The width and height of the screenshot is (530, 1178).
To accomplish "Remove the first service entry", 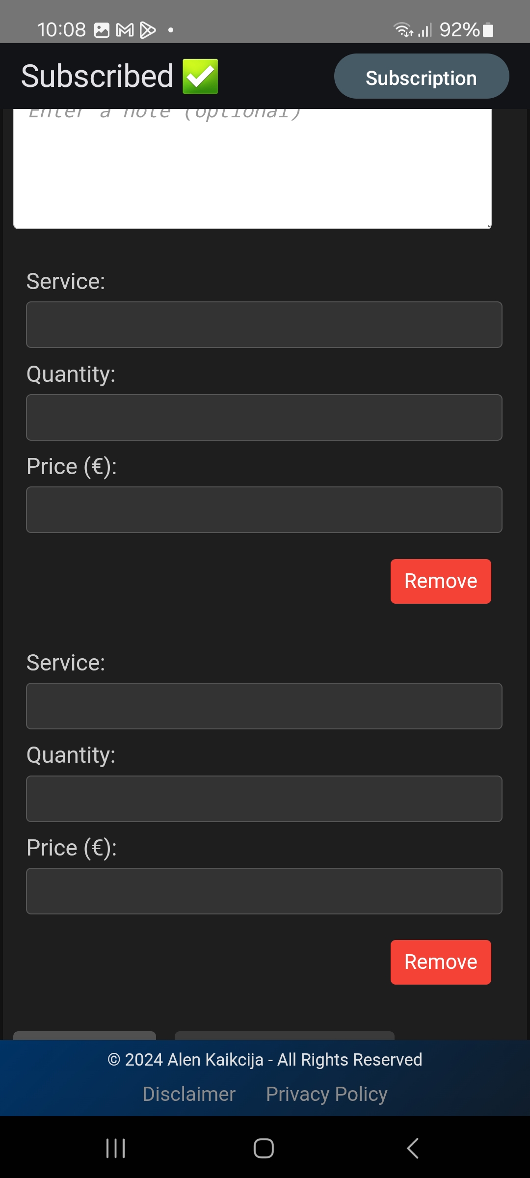I will coord(440,581).
